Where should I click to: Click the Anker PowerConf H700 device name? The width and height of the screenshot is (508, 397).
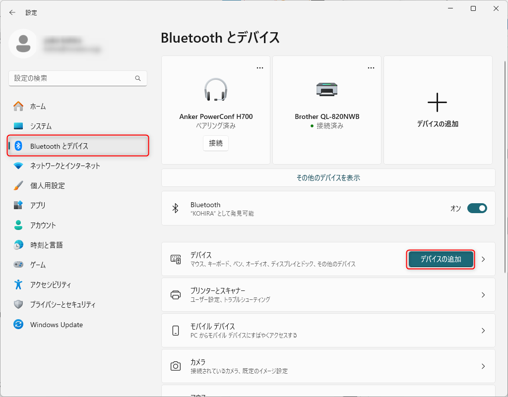click(216, 116)
